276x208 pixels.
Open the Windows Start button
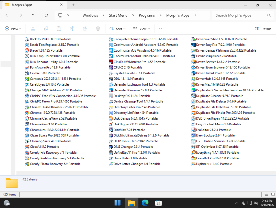pyautogui.click(x=118, y=203)
